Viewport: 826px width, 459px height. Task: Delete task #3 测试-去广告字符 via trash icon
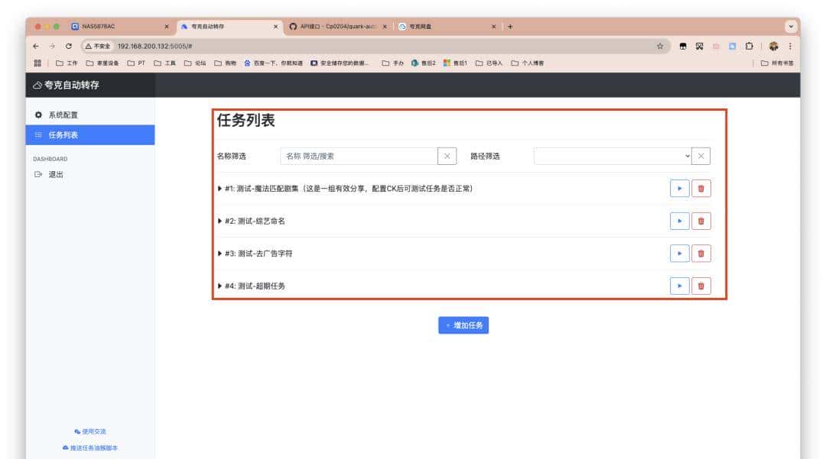703,253
